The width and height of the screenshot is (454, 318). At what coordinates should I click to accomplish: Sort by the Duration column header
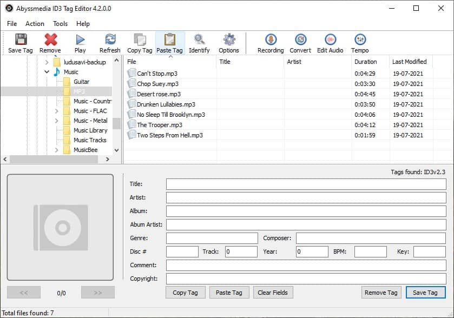(370, 62)
